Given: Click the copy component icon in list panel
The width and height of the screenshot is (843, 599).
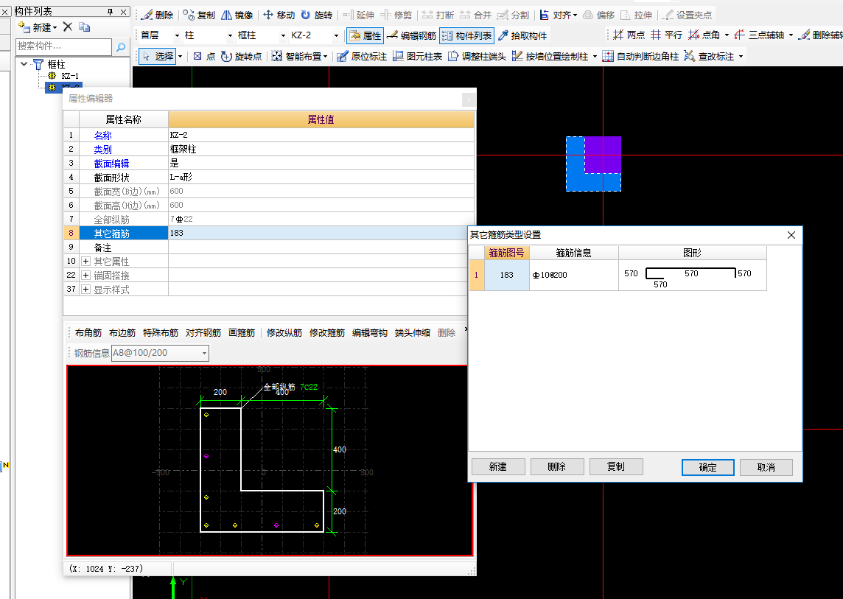Looking at the screenshot, I should (85, 27).
